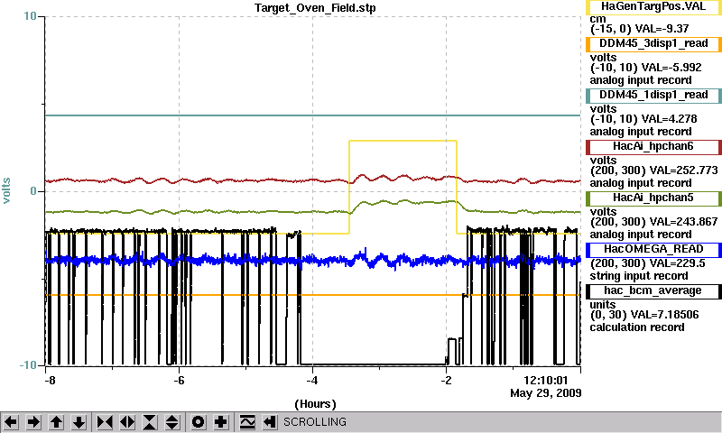Click the 'cm' unit label in legend
The height and width of the screenshot is (433, 722).
pyautogui.click(x=597, y=19)
